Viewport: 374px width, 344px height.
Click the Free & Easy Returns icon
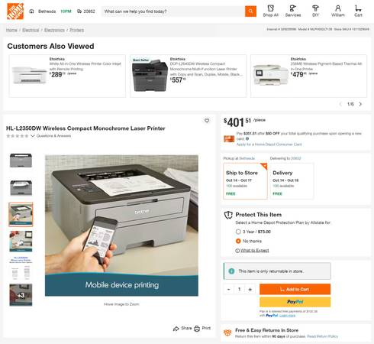(227, 333)
